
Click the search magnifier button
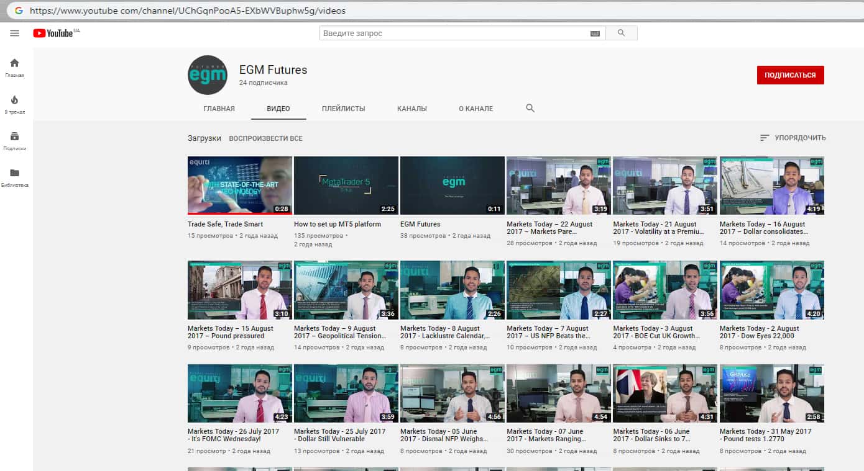(x=621, y=34)
